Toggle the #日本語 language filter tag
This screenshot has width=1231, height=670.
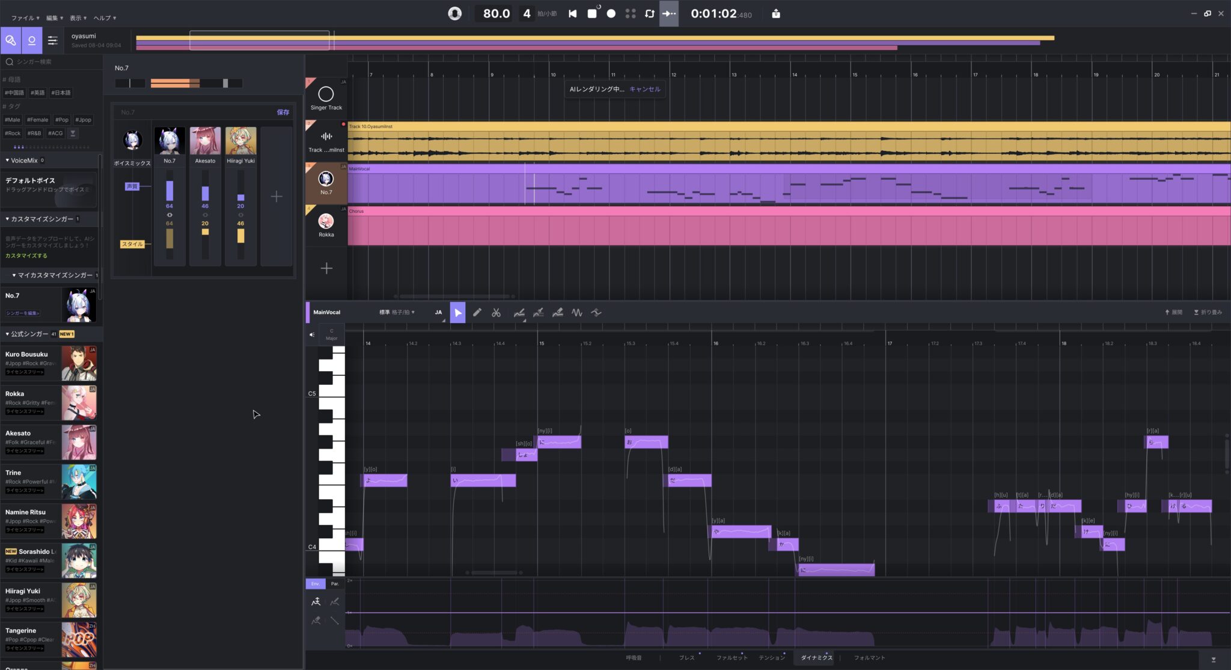point(61,93)
